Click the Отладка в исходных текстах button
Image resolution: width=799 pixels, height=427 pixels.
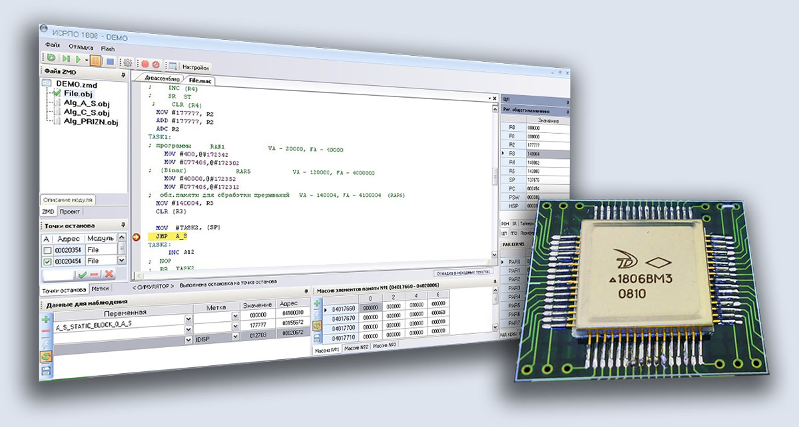point(463,273)
